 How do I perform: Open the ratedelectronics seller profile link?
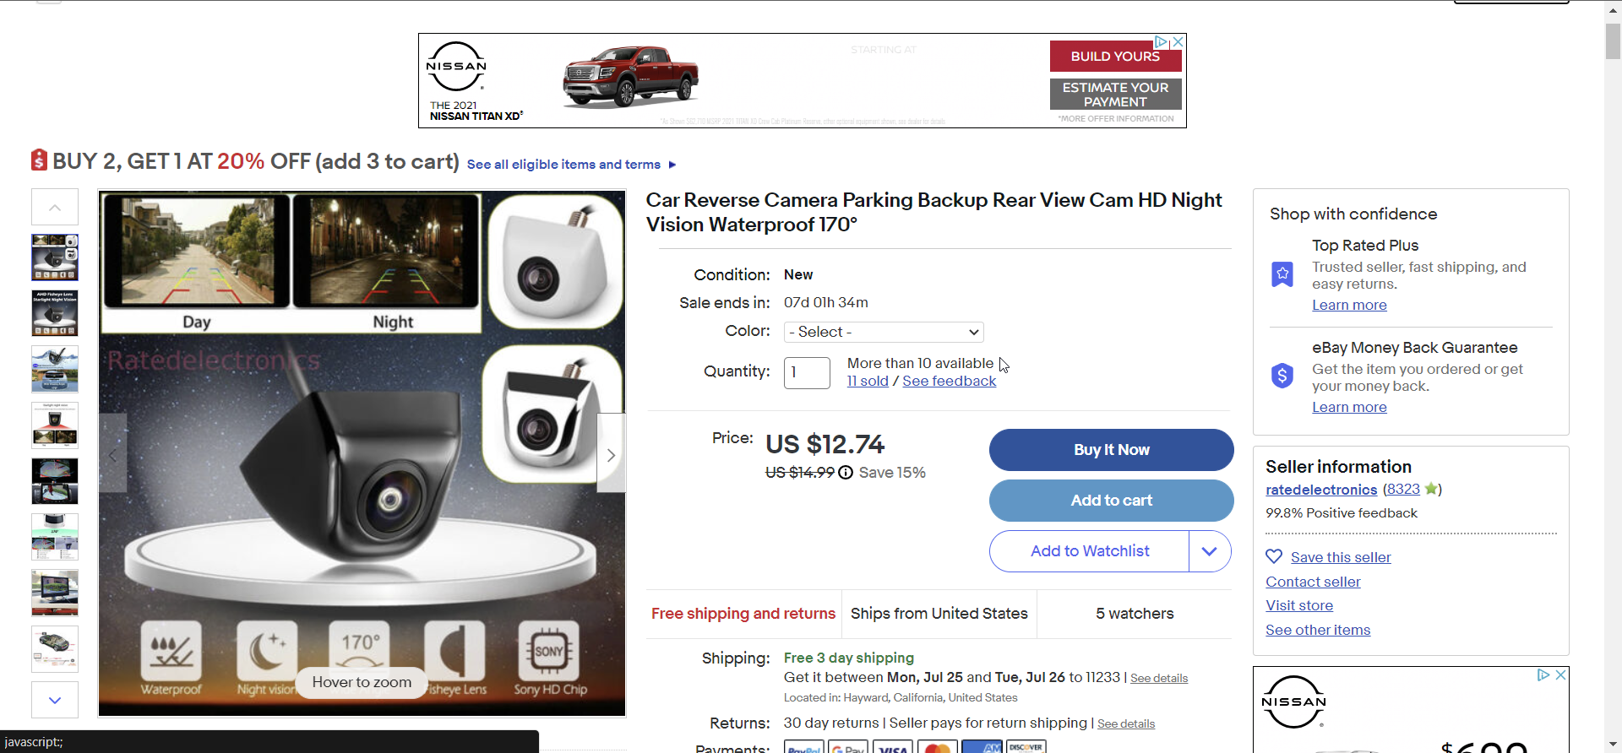coord(1321,490)
